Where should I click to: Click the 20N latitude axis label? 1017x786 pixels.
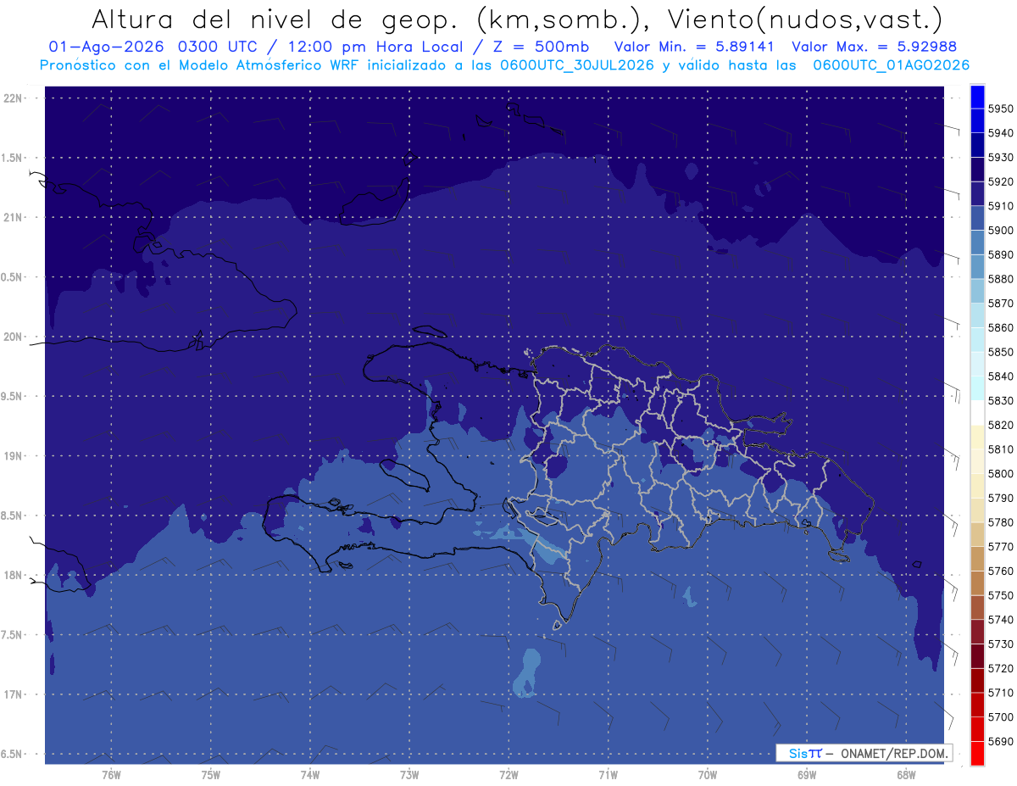tap(14, 337)
